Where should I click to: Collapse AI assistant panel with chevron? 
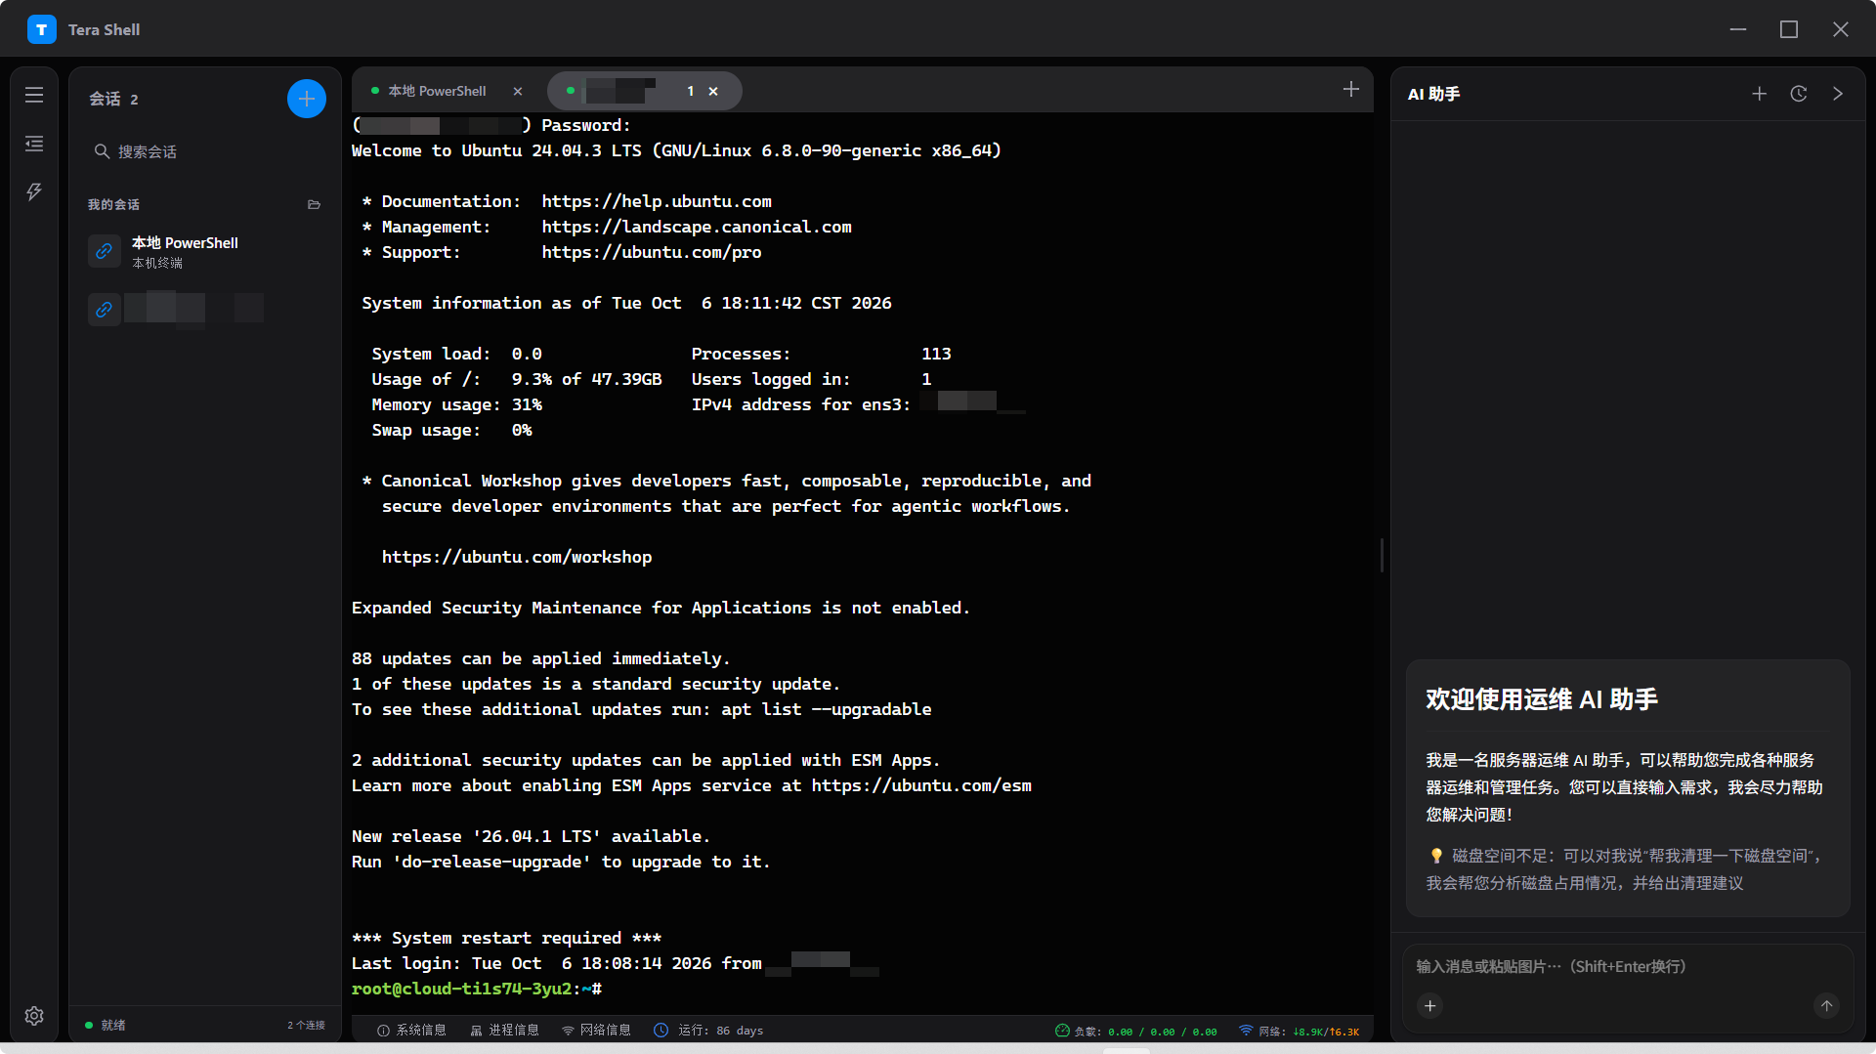coord(1838,94)
